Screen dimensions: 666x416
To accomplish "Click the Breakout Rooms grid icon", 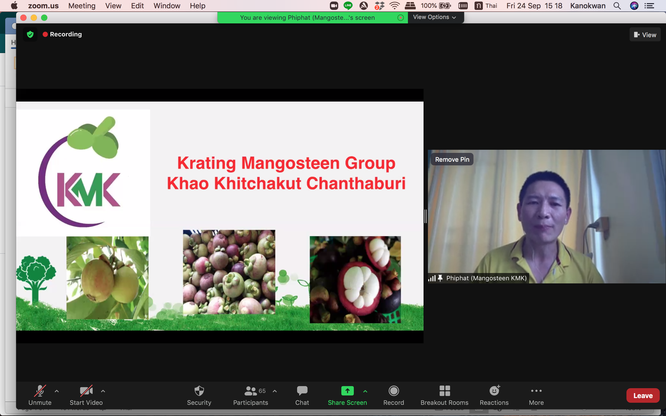I will click(x=444, y=391).
